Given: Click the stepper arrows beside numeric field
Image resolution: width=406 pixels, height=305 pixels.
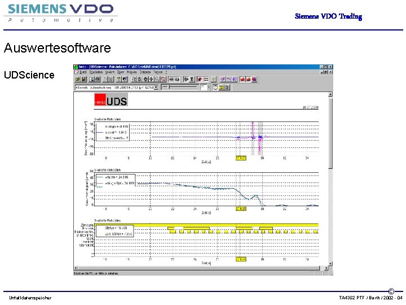Looking at the screenshot, I should coord(209,88).
